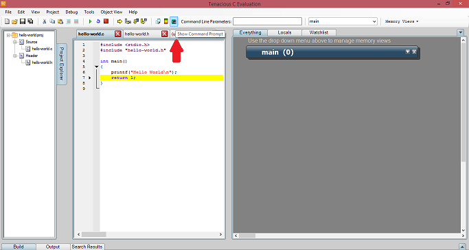This screenshot has height=250, width=469.
Task: Click the fourth yellow step icon
Action: [x=144, y=21]
